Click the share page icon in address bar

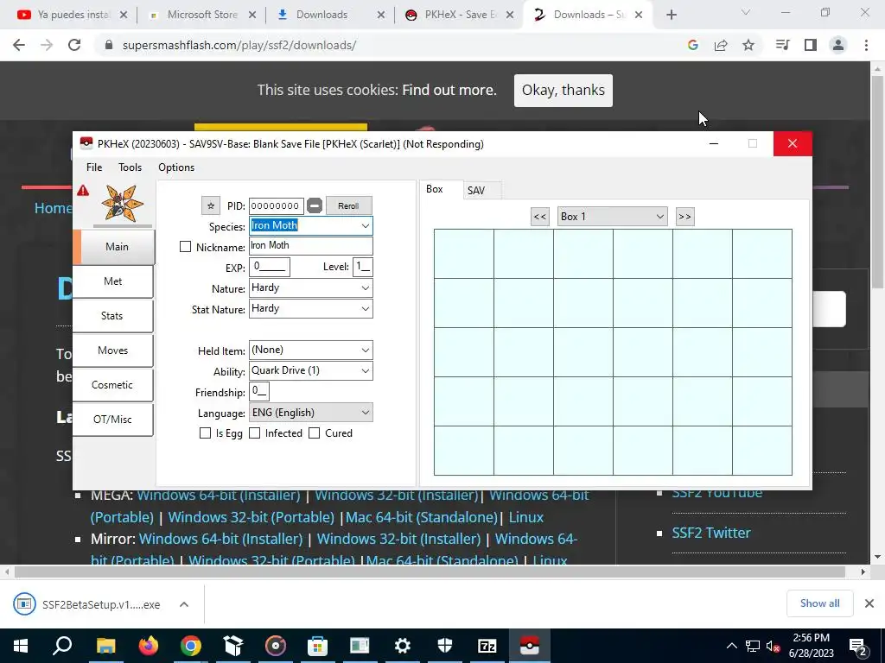tap(721, 45)
